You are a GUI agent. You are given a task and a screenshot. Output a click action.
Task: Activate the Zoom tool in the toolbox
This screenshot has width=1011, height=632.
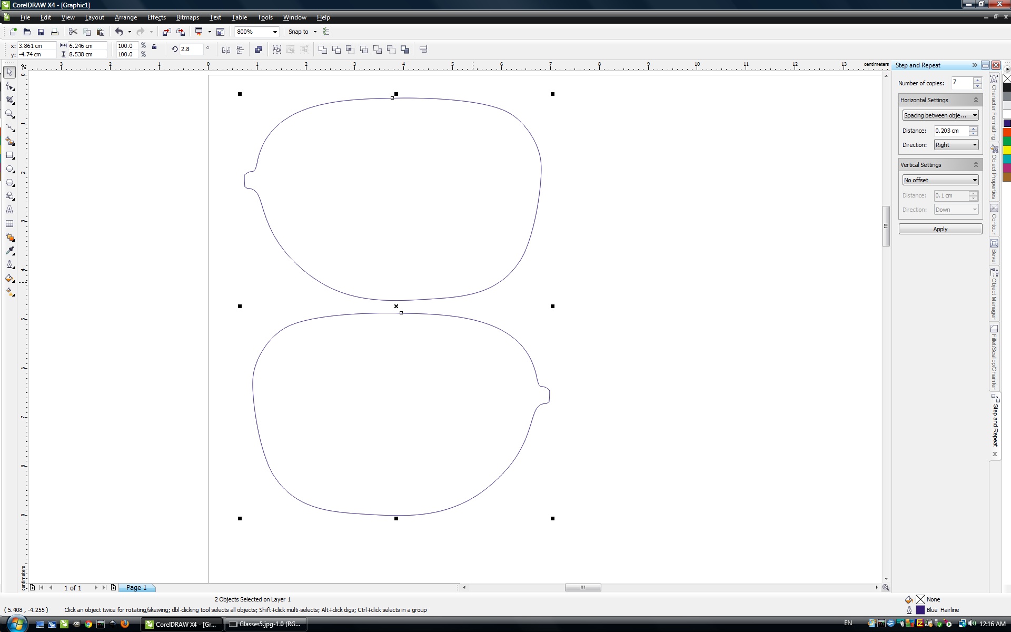tap(9, 114)
